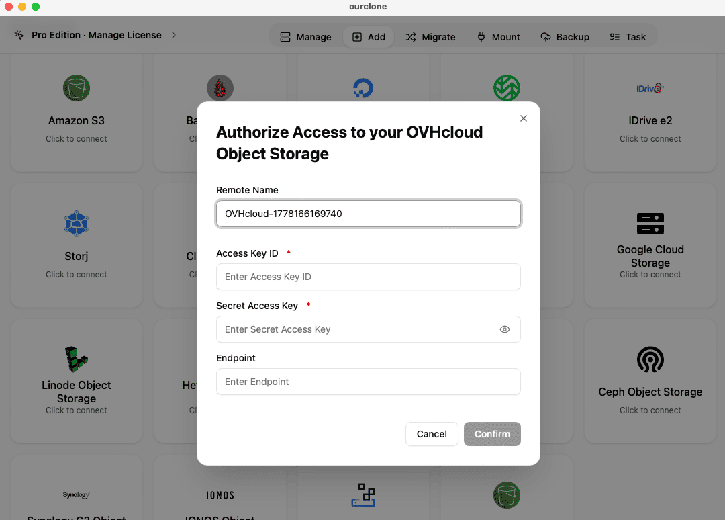The width and height of the screenshot is (725, 520).
Task: Close the OVHcloud authorization dialog
Action: coord(524,118)
